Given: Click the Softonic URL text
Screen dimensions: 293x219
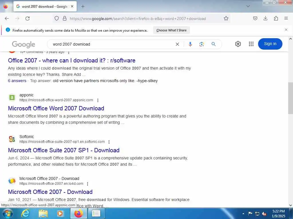Looking at the screenshot, I should 62,142.
